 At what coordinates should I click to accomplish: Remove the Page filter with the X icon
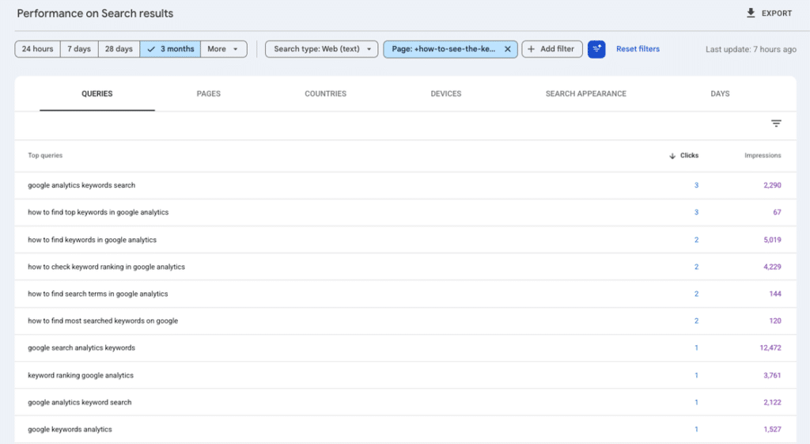507,49
